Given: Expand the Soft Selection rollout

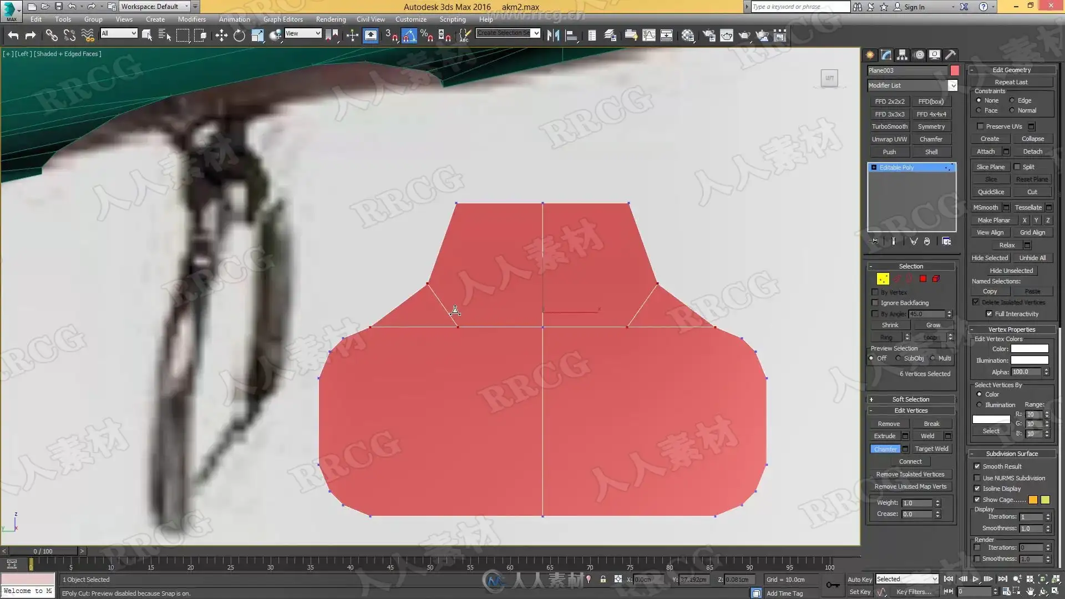Looking at the screenshot, I should coord(910,399).
